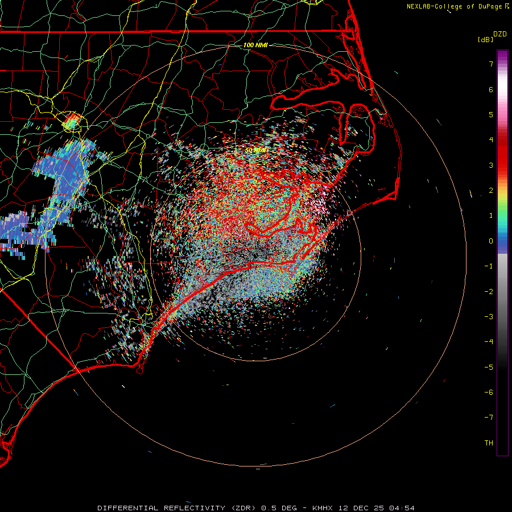Click legend value -7 on the scale
This screenshot has height=512, width=512.
pos(489,418)
